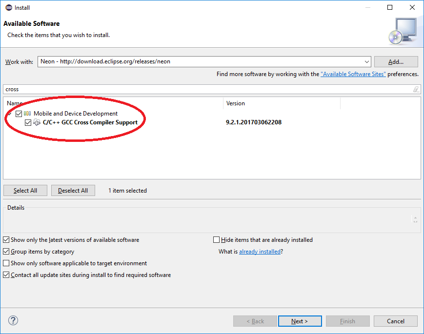
Task: Proceed with the Next button
Action: click(x=300, y=321)
